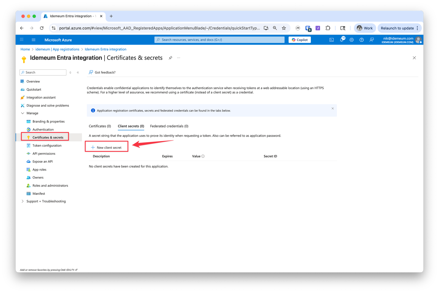Open the hamburger portal menu
The height and width of the screenshot is (293, 439).
pos(33,40)
